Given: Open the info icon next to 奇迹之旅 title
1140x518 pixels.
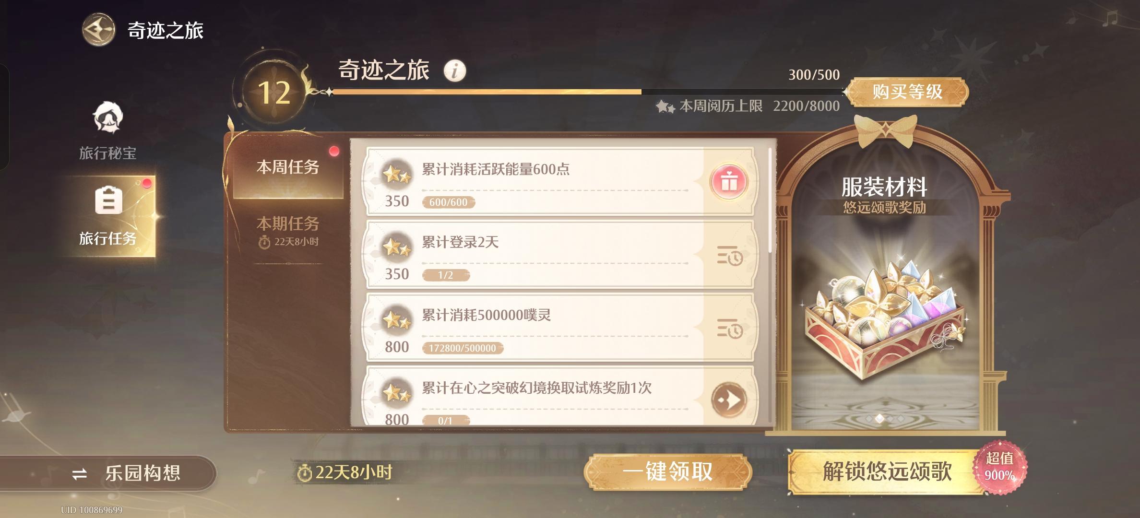Looking at the screenshot, I should click(x=454, y=71).
